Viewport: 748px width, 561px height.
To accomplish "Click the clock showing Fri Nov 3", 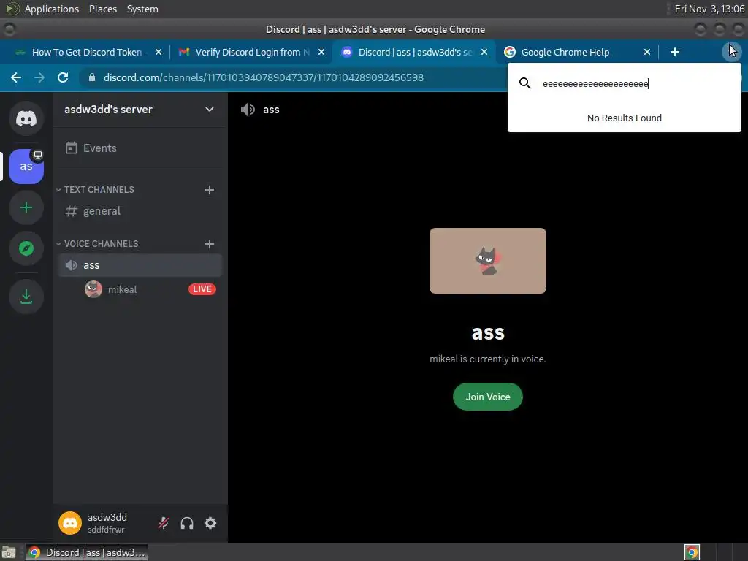I will (x=709, y=9).
